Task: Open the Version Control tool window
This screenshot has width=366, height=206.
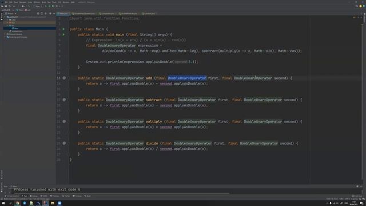Action: tap(12, 196)
